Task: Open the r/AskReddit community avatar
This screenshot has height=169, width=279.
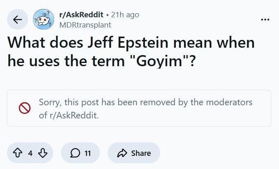Action: tap(44, 19)
